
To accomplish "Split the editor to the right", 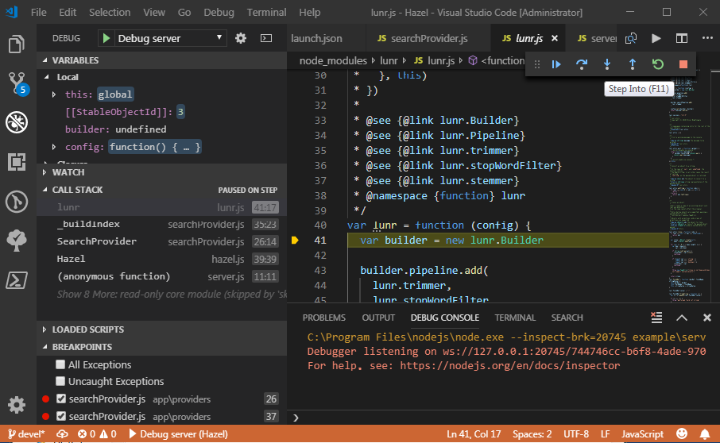I will tap(682, 39).
